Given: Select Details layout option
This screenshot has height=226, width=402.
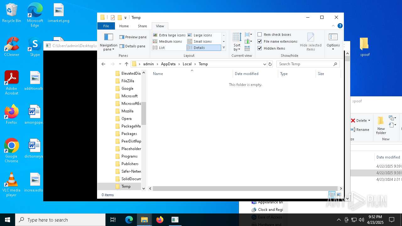Looking at the screenshot, I should 204,48.
